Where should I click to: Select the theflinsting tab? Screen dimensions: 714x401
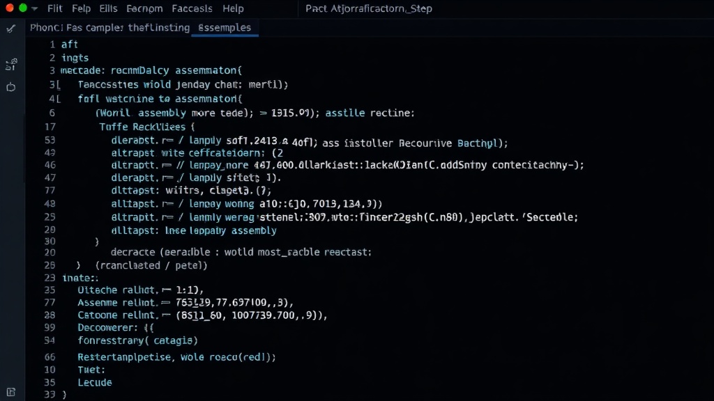158,28
